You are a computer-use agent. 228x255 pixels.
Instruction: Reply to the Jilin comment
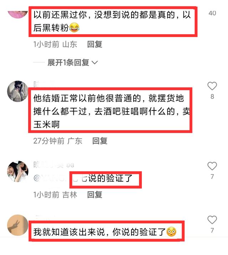[95, 195]
